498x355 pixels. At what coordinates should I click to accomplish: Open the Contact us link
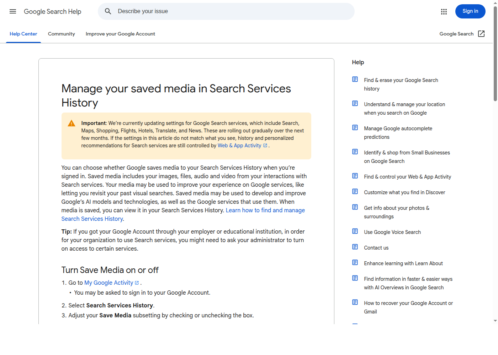tap(376, 248)
